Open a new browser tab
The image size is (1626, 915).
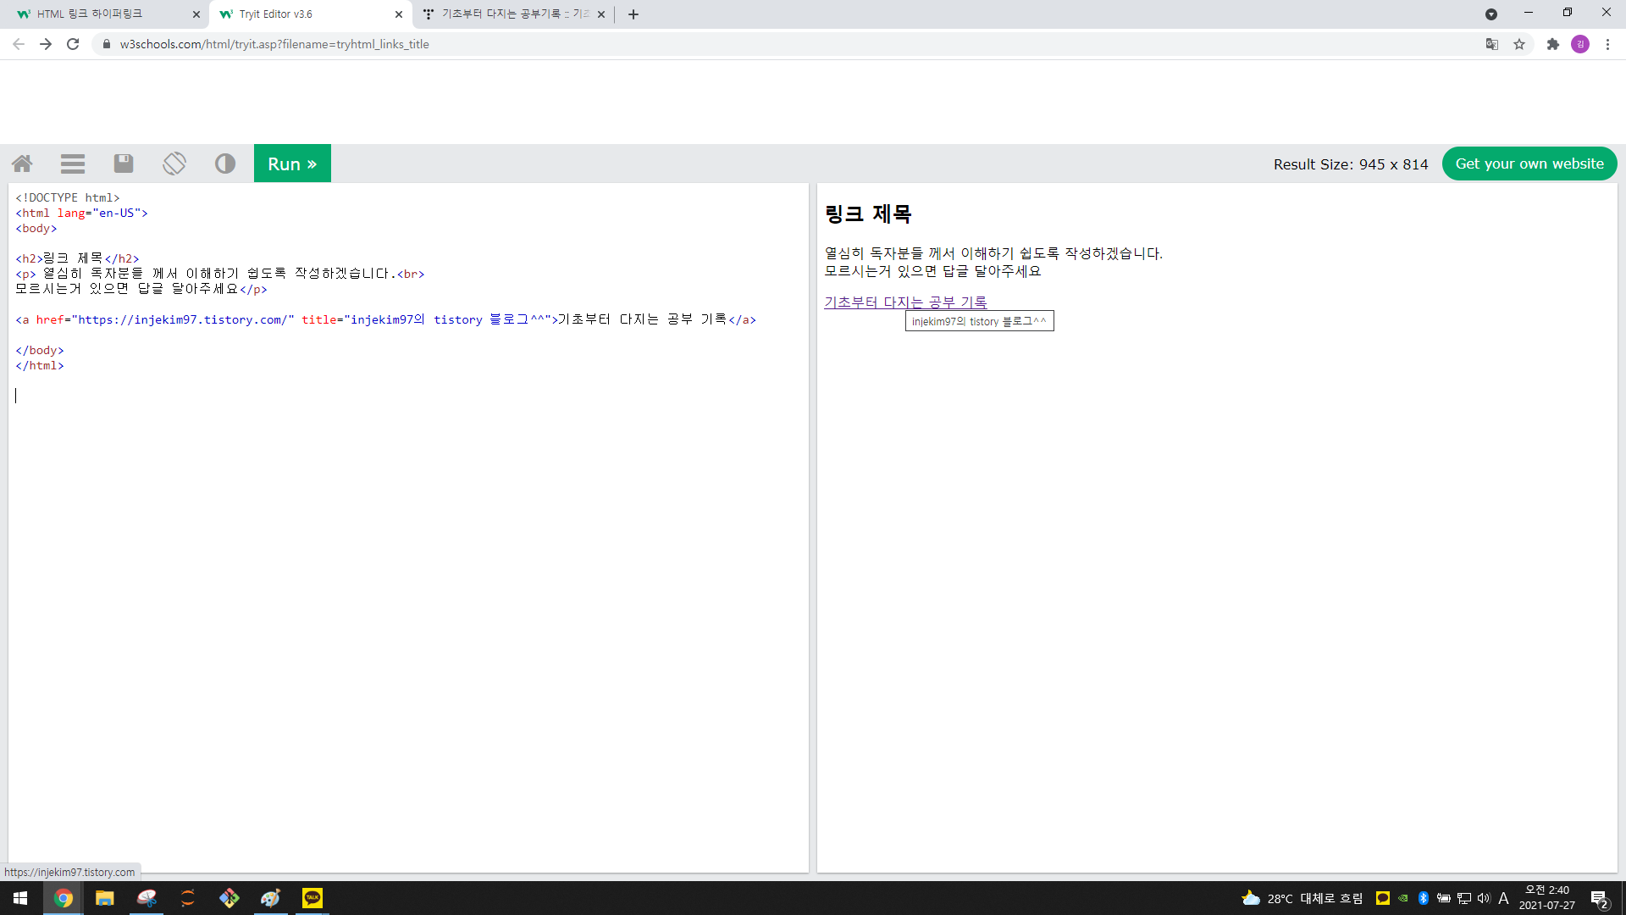(x=633, y=14)
